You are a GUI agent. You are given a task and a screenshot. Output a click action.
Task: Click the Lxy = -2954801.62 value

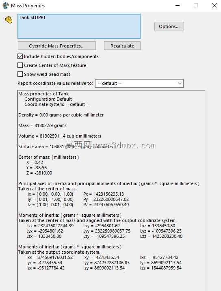102,226
